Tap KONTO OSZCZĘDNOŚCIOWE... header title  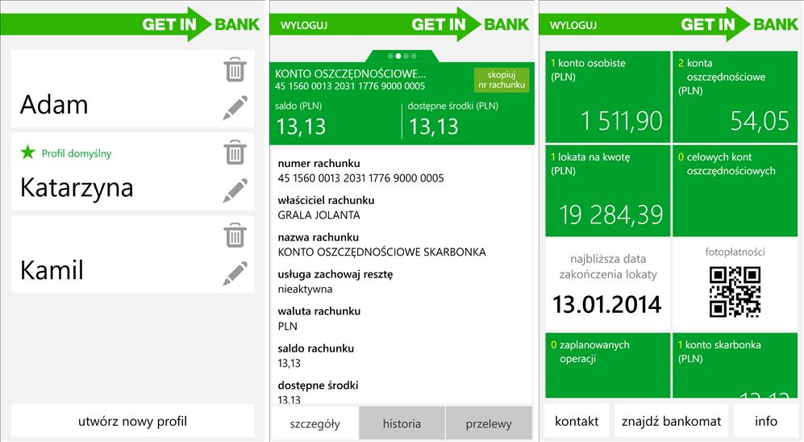pyautogui.click(x=350, y=74)
